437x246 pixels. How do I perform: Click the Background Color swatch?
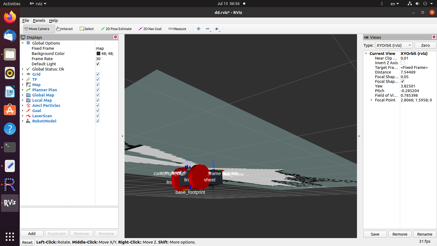(98, 54)
